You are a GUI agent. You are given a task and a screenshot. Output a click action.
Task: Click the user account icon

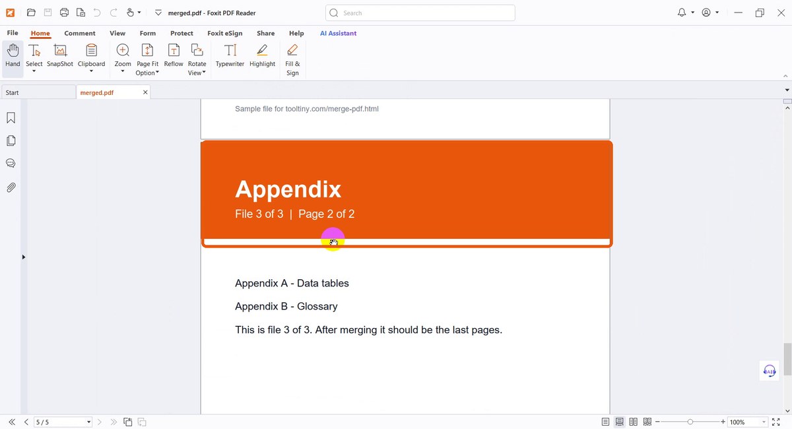(x=706, y=13)
